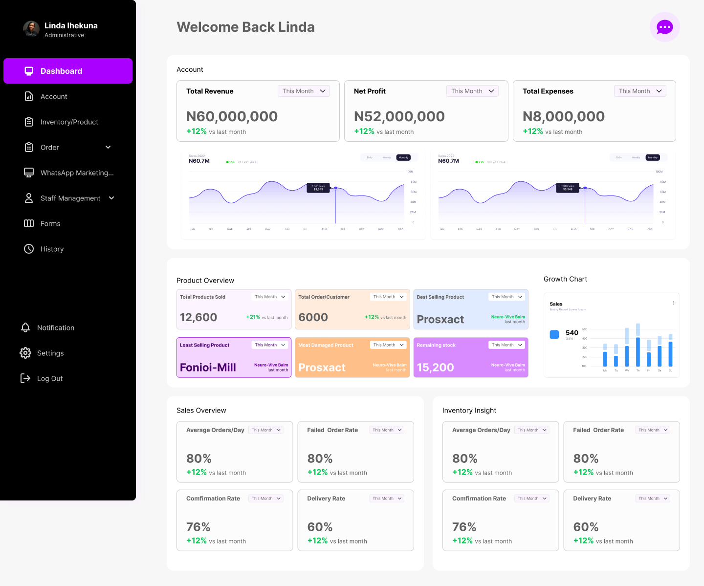Select Daily on chart below Total Expenses
Image resolution: width=704 pixels, height=586 pixels.
pos(619,157)
